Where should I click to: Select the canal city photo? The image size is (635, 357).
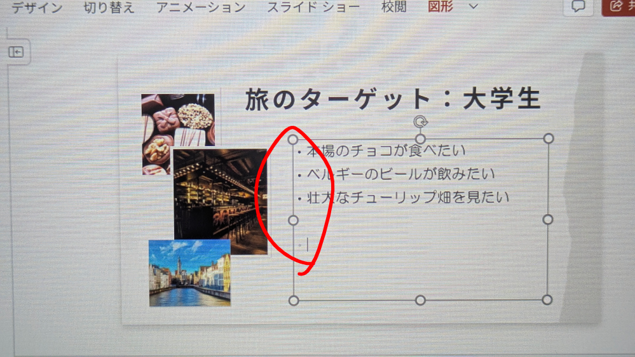[189, 273]
